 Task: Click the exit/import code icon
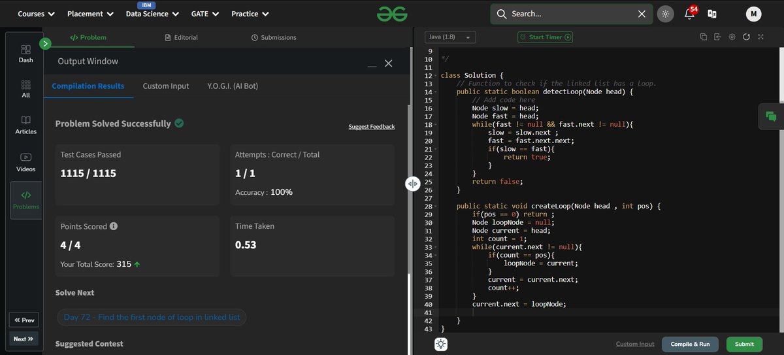(x=717, y=37)
